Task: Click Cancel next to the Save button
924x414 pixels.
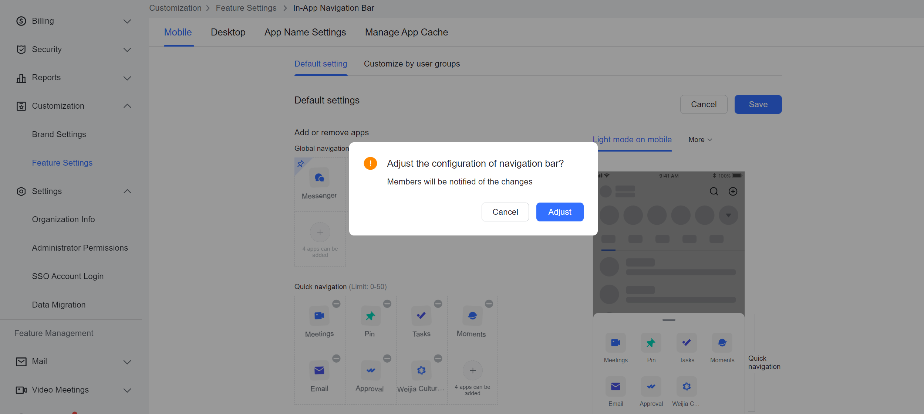Action: 704,104
